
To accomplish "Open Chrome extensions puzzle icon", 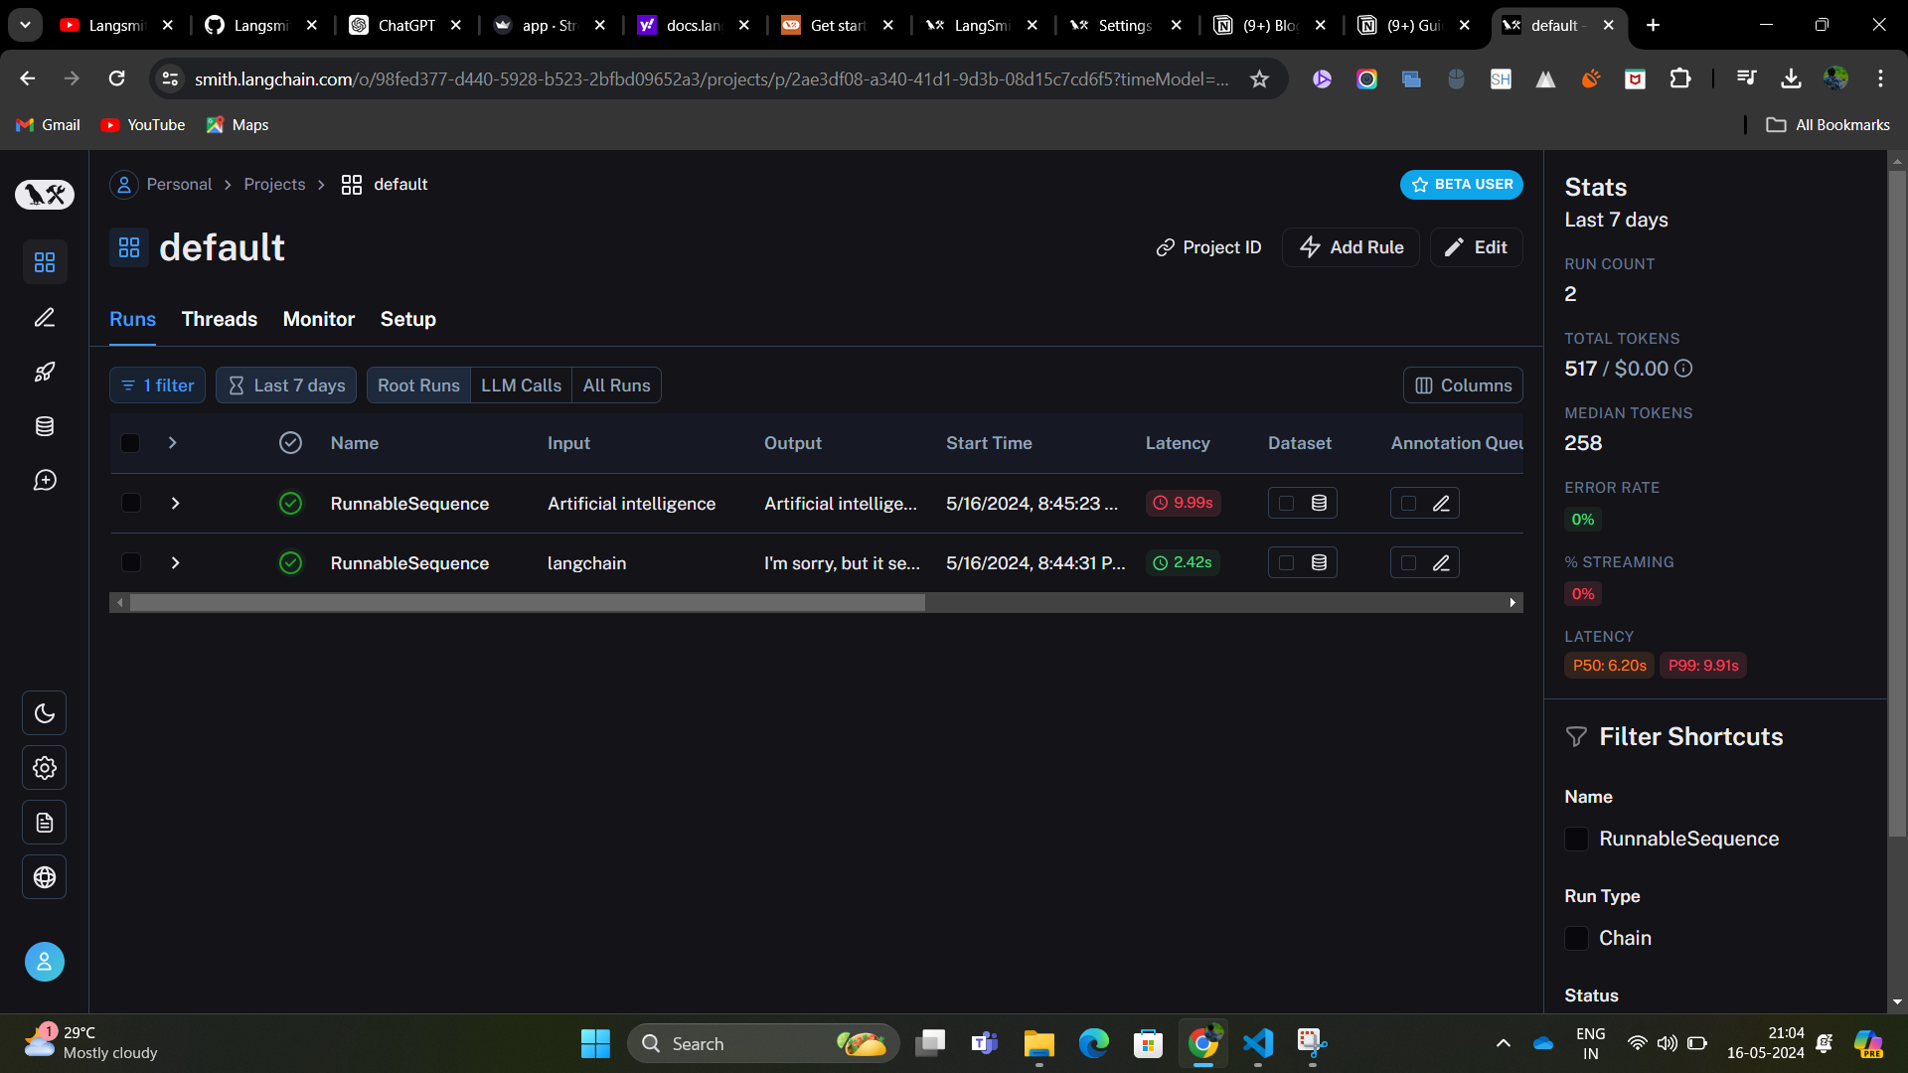I will [1680, 78].
